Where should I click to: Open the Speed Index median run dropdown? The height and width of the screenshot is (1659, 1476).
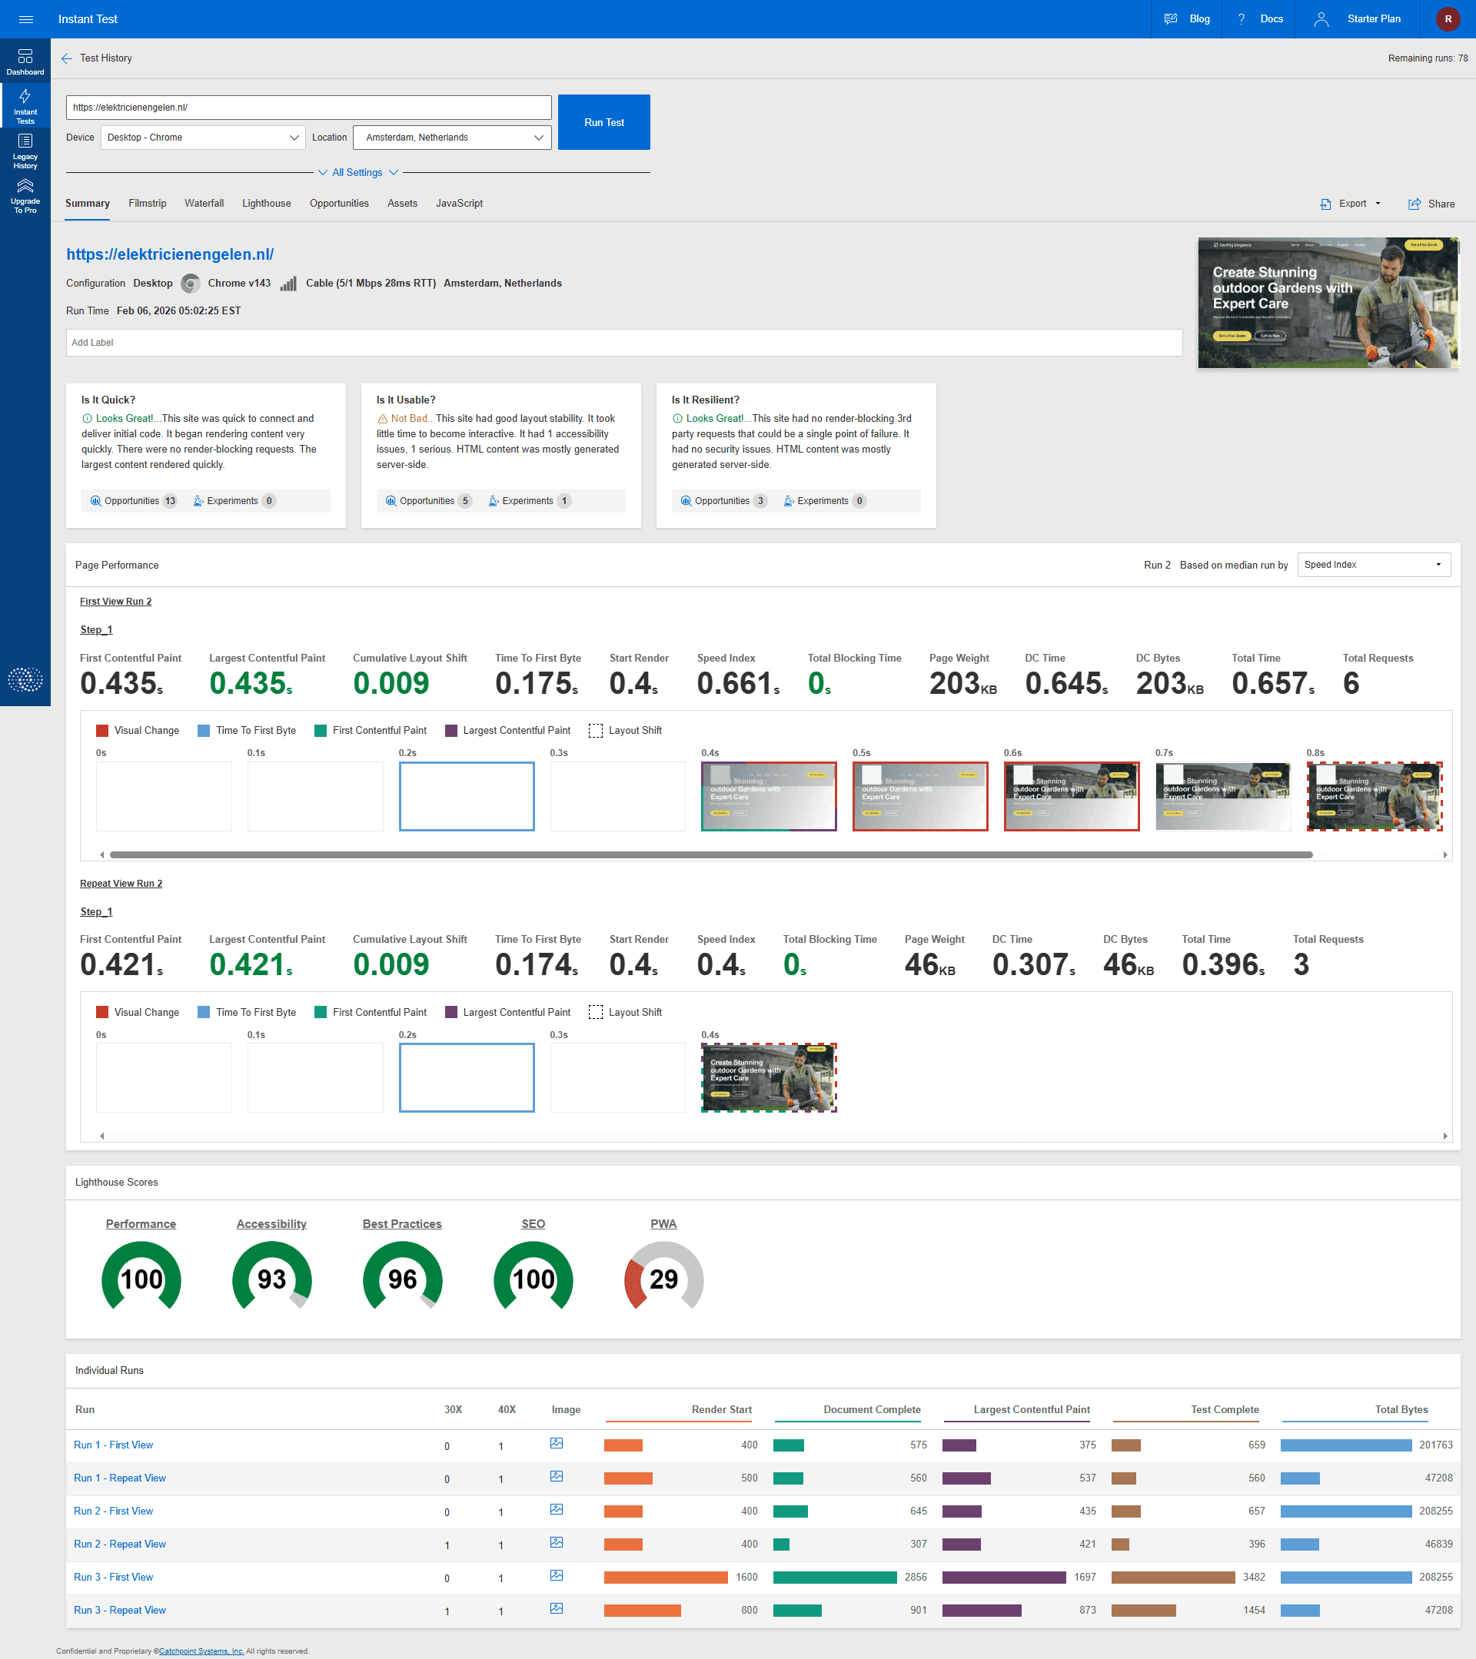pos(1373,565)
